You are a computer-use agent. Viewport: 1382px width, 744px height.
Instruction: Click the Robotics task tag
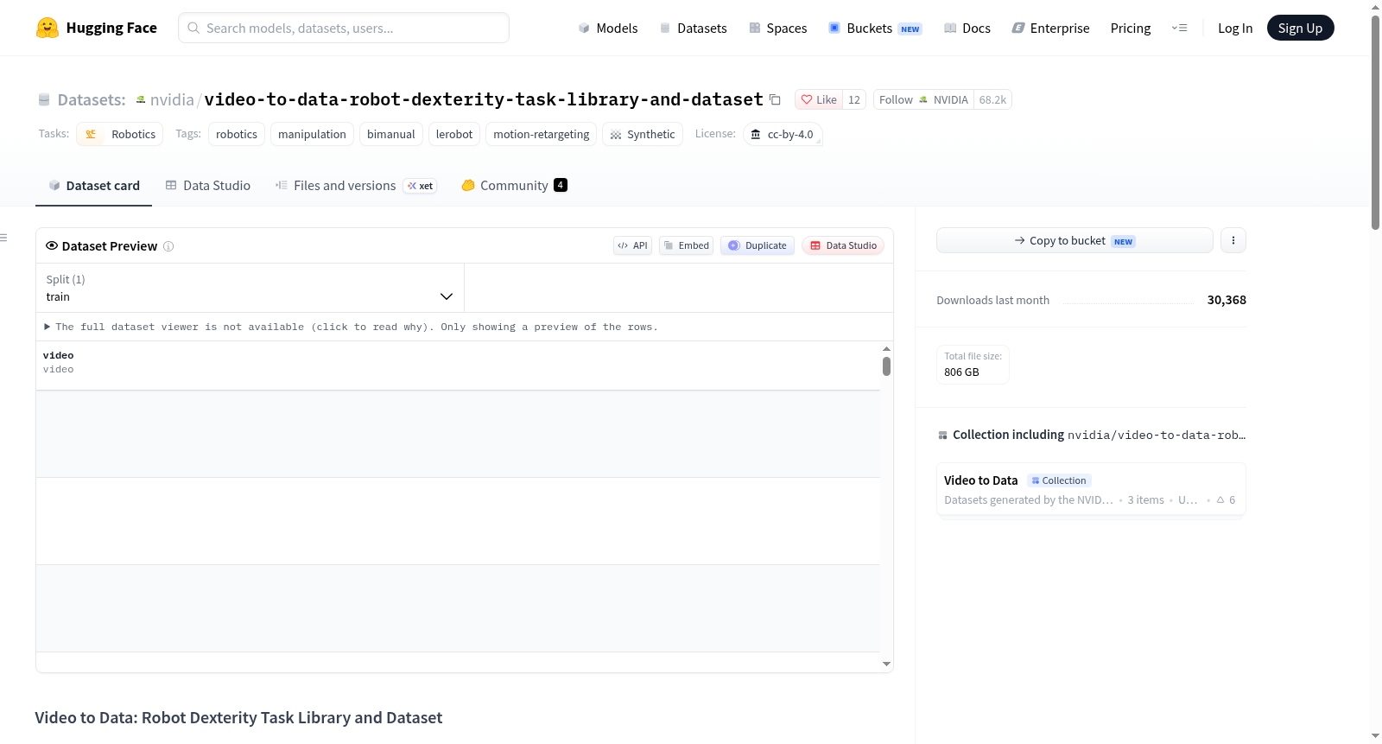120,135
